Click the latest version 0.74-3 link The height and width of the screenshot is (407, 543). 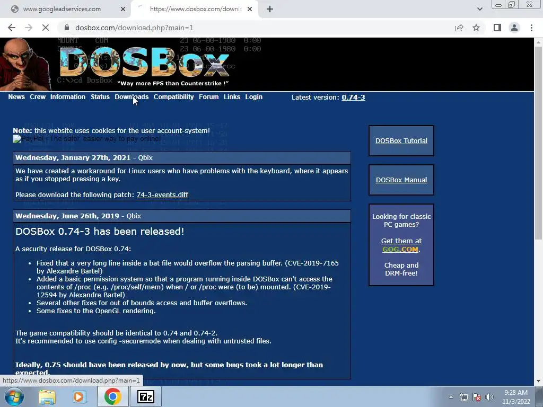tap(353, 98)
